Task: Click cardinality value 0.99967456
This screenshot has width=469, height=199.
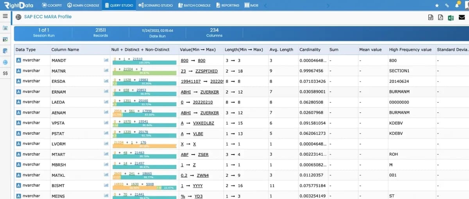Action: click(311, 71)
